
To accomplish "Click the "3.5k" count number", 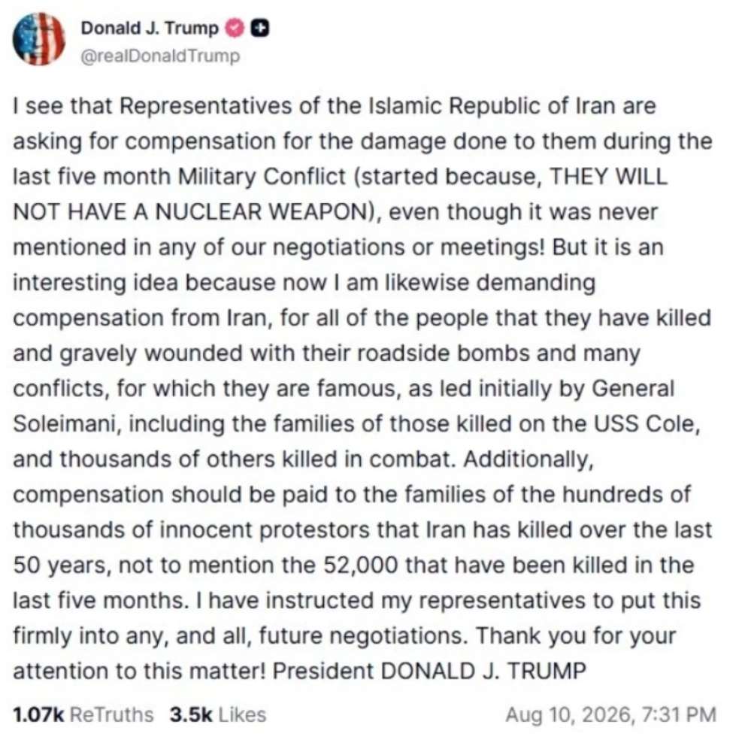I will click(191, 714).
